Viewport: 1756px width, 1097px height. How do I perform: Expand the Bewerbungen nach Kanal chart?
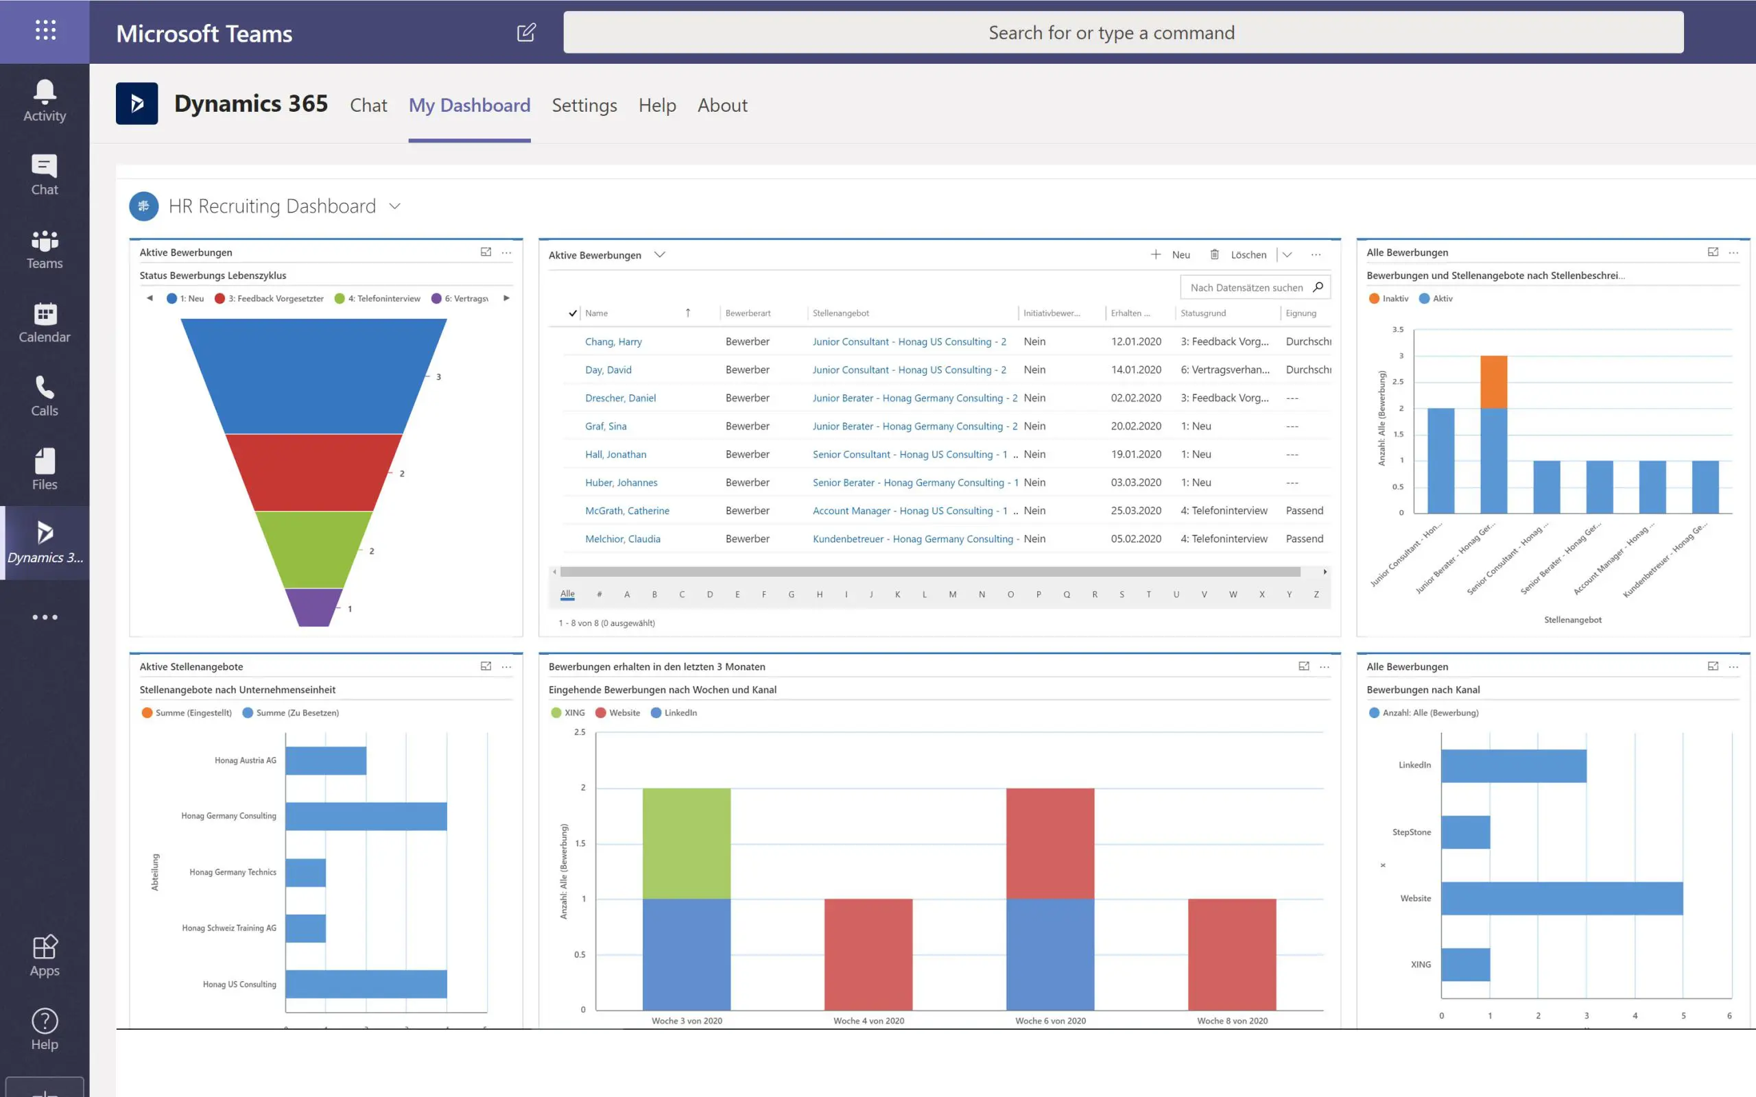coord(1713,666)
